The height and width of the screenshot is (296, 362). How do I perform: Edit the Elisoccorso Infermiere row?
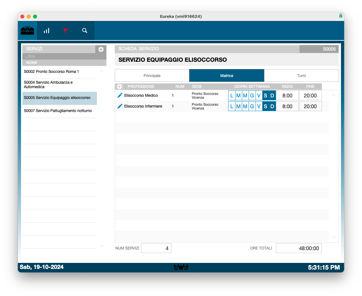(119, 106)
